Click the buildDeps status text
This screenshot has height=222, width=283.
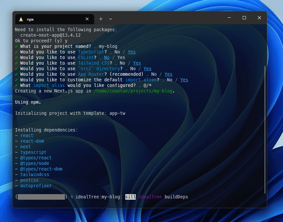click(x=176, y=197)
